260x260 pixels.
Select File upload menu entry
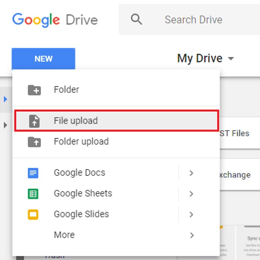(117, 120)
